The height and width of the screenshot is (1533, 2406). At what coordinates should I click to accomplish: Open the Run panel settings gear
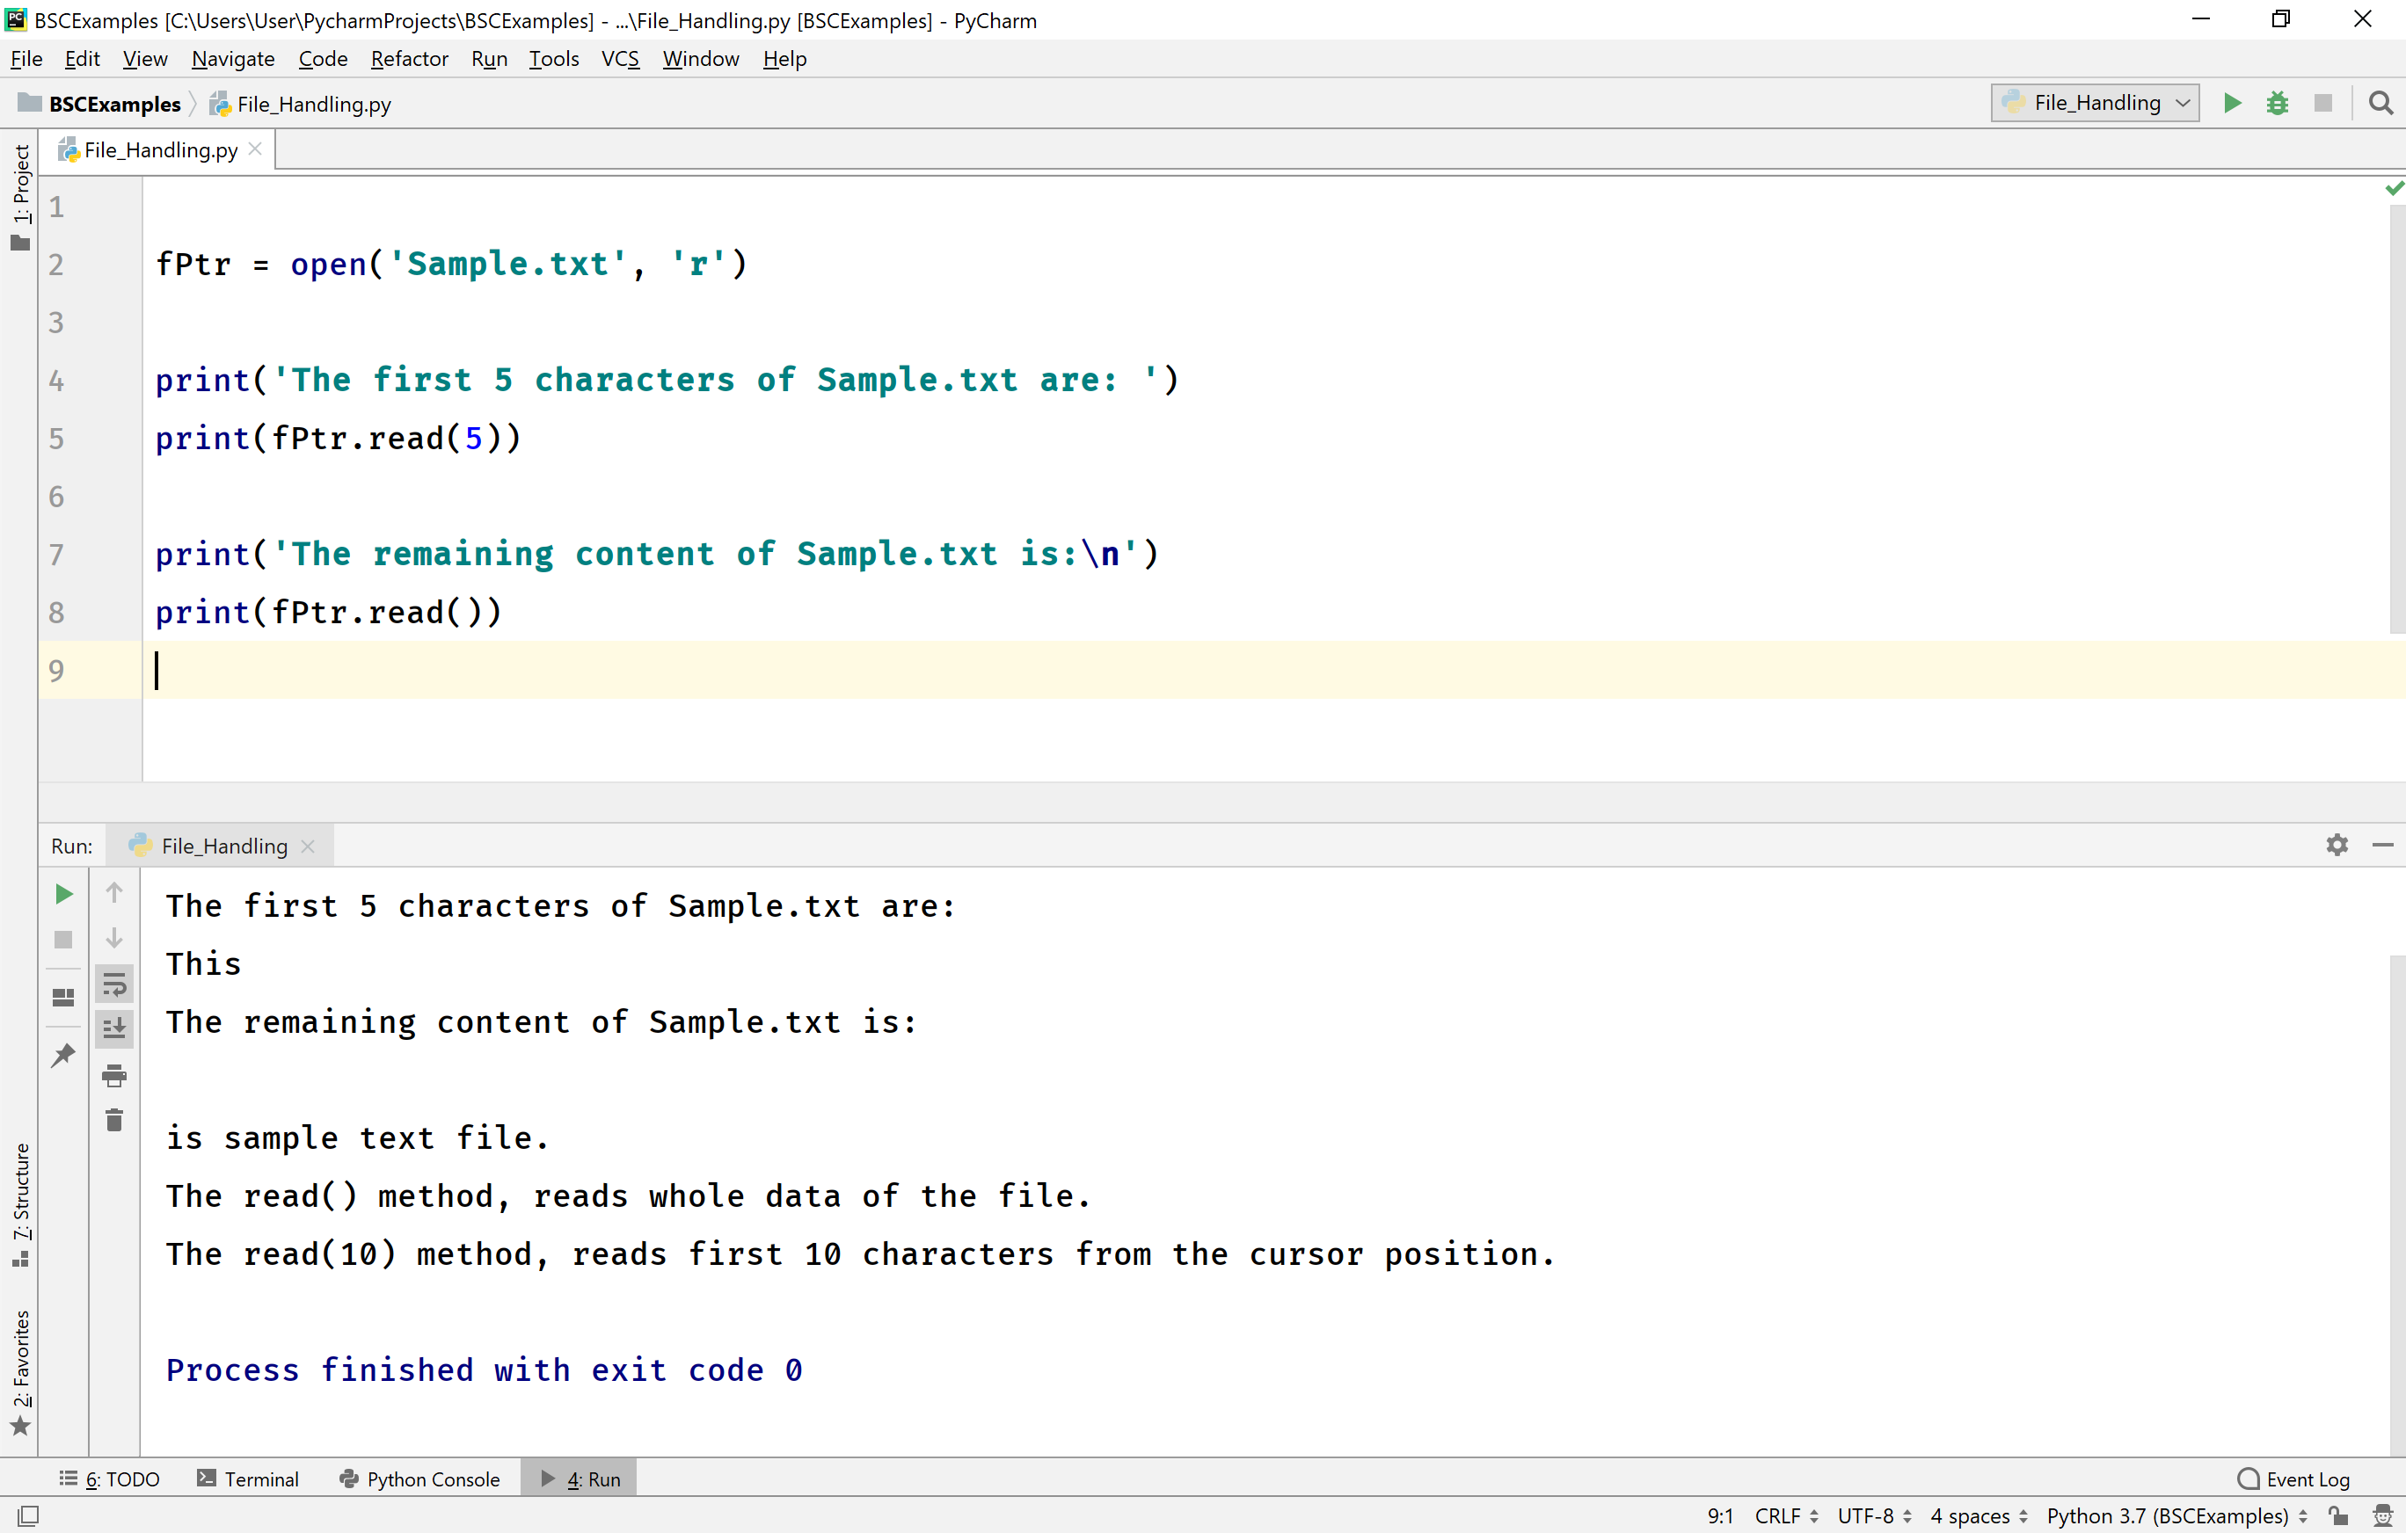pos(2337,845)
